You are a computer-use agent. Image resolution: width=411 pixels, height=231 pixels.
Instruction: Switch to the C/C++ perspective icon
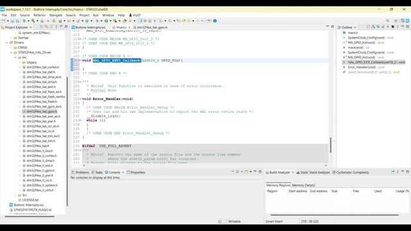tap(403, 21)
